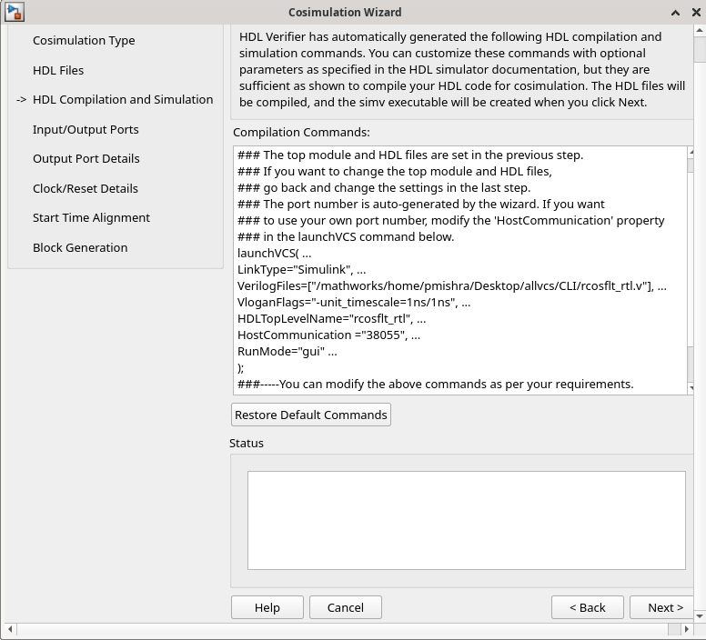Select the Clock/Reset Details step

pyautogui.click(x=86, y=188)
